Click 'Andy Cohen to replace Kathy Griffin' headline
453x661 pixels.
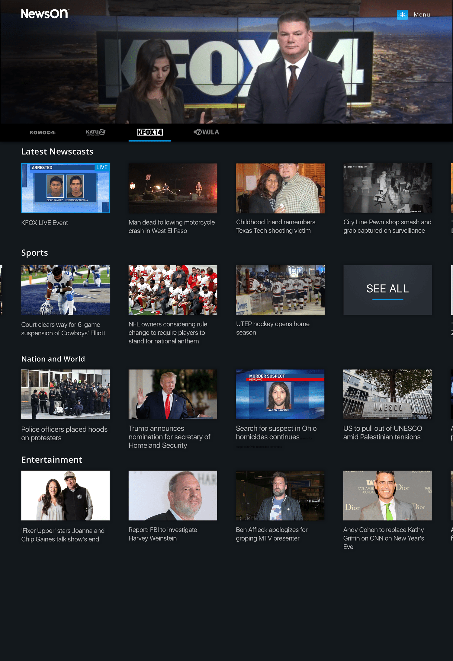click(x=384, y=538)
